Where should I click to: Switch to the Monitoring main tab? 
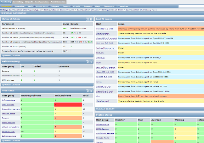(x=6, y=2)
